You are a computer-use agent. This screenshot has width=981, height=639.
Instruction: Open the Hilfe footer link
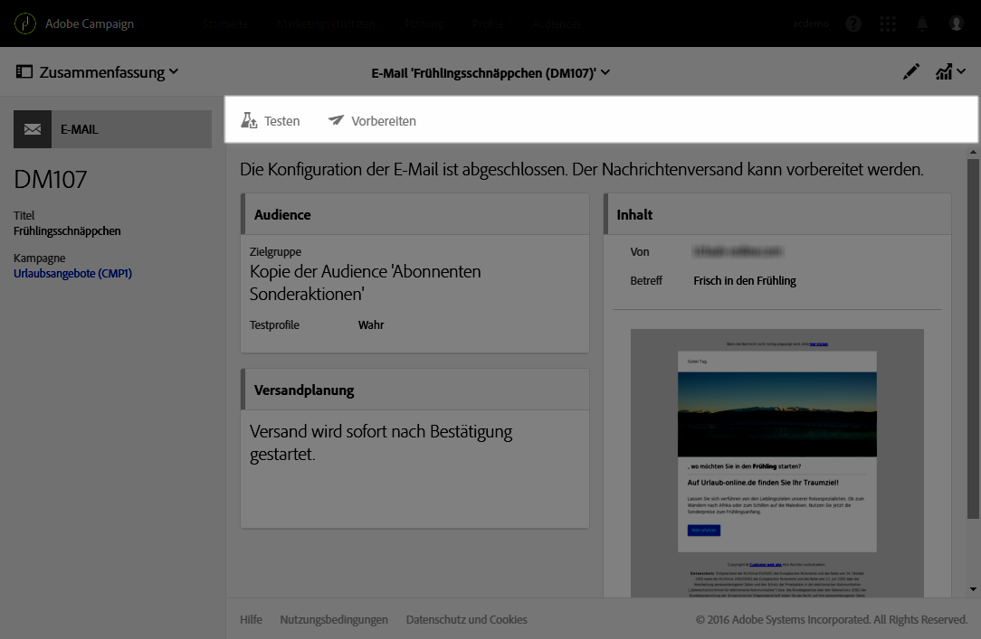pyautogui.click(x=251, y=620)
